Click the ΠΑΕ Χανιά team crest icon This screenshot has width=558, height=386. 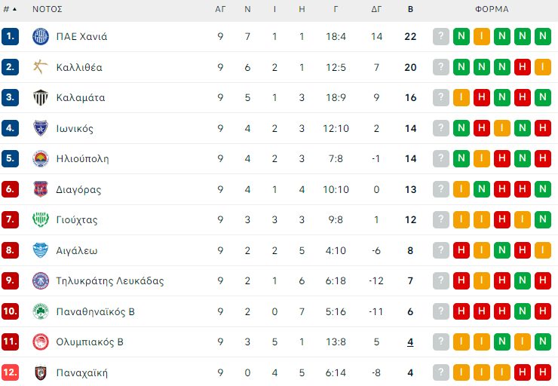click(x=41, y=36)
